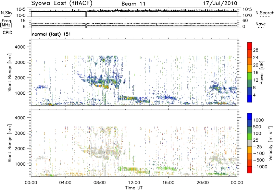The height and width of the screenshot is (190, 274).
Task: Click the bright blue bottom Power colorbar segment
Action: 250,98
